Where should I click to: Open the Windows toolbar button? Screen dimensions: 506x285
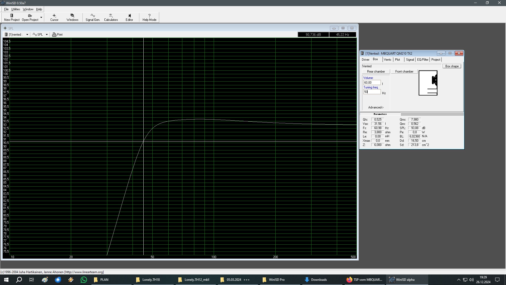[72, 17]
